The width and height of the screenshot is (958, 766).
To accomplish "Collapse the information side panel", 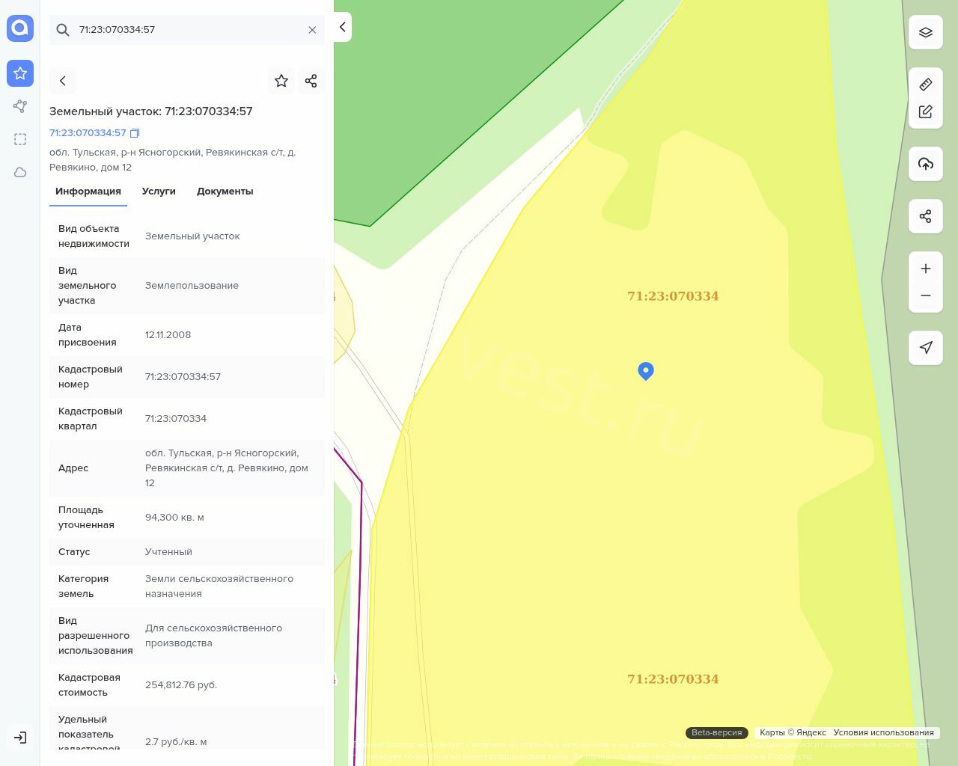I will pyautogui.click(x=343, y=27).
